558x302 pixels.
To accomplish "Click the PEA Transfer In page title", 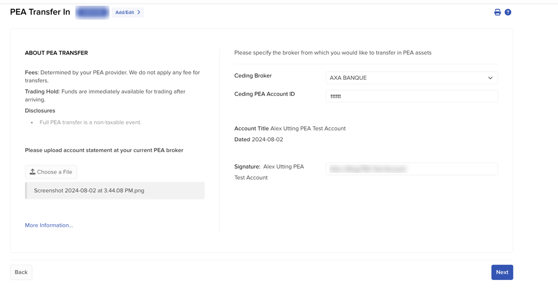I will [40, 12].
